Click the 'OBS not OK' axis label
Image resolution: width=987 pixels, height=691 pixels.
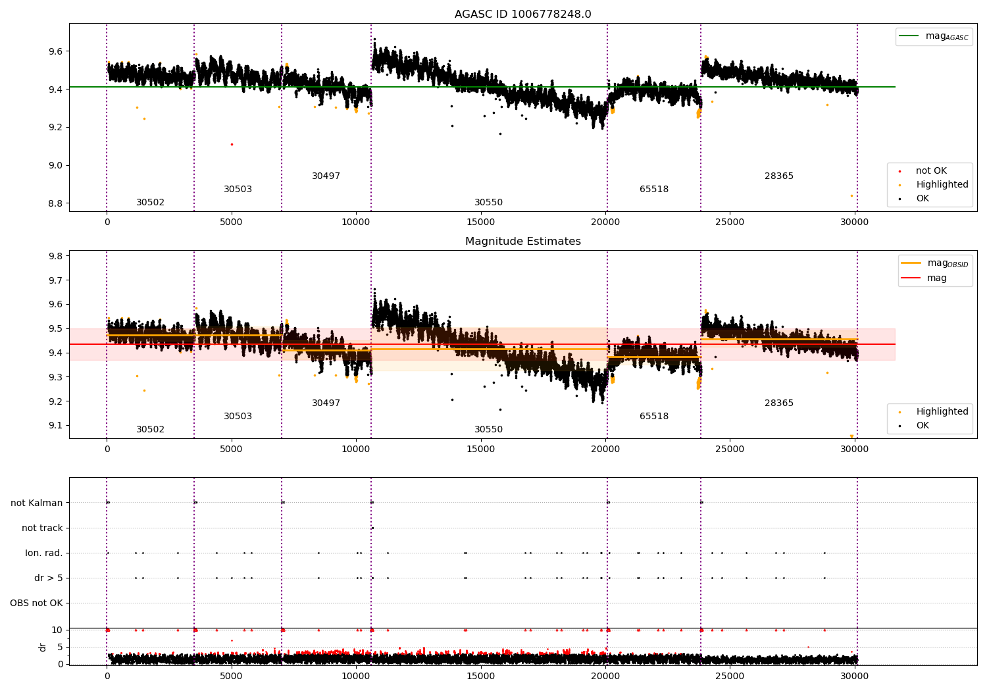(x=37, y=603)
